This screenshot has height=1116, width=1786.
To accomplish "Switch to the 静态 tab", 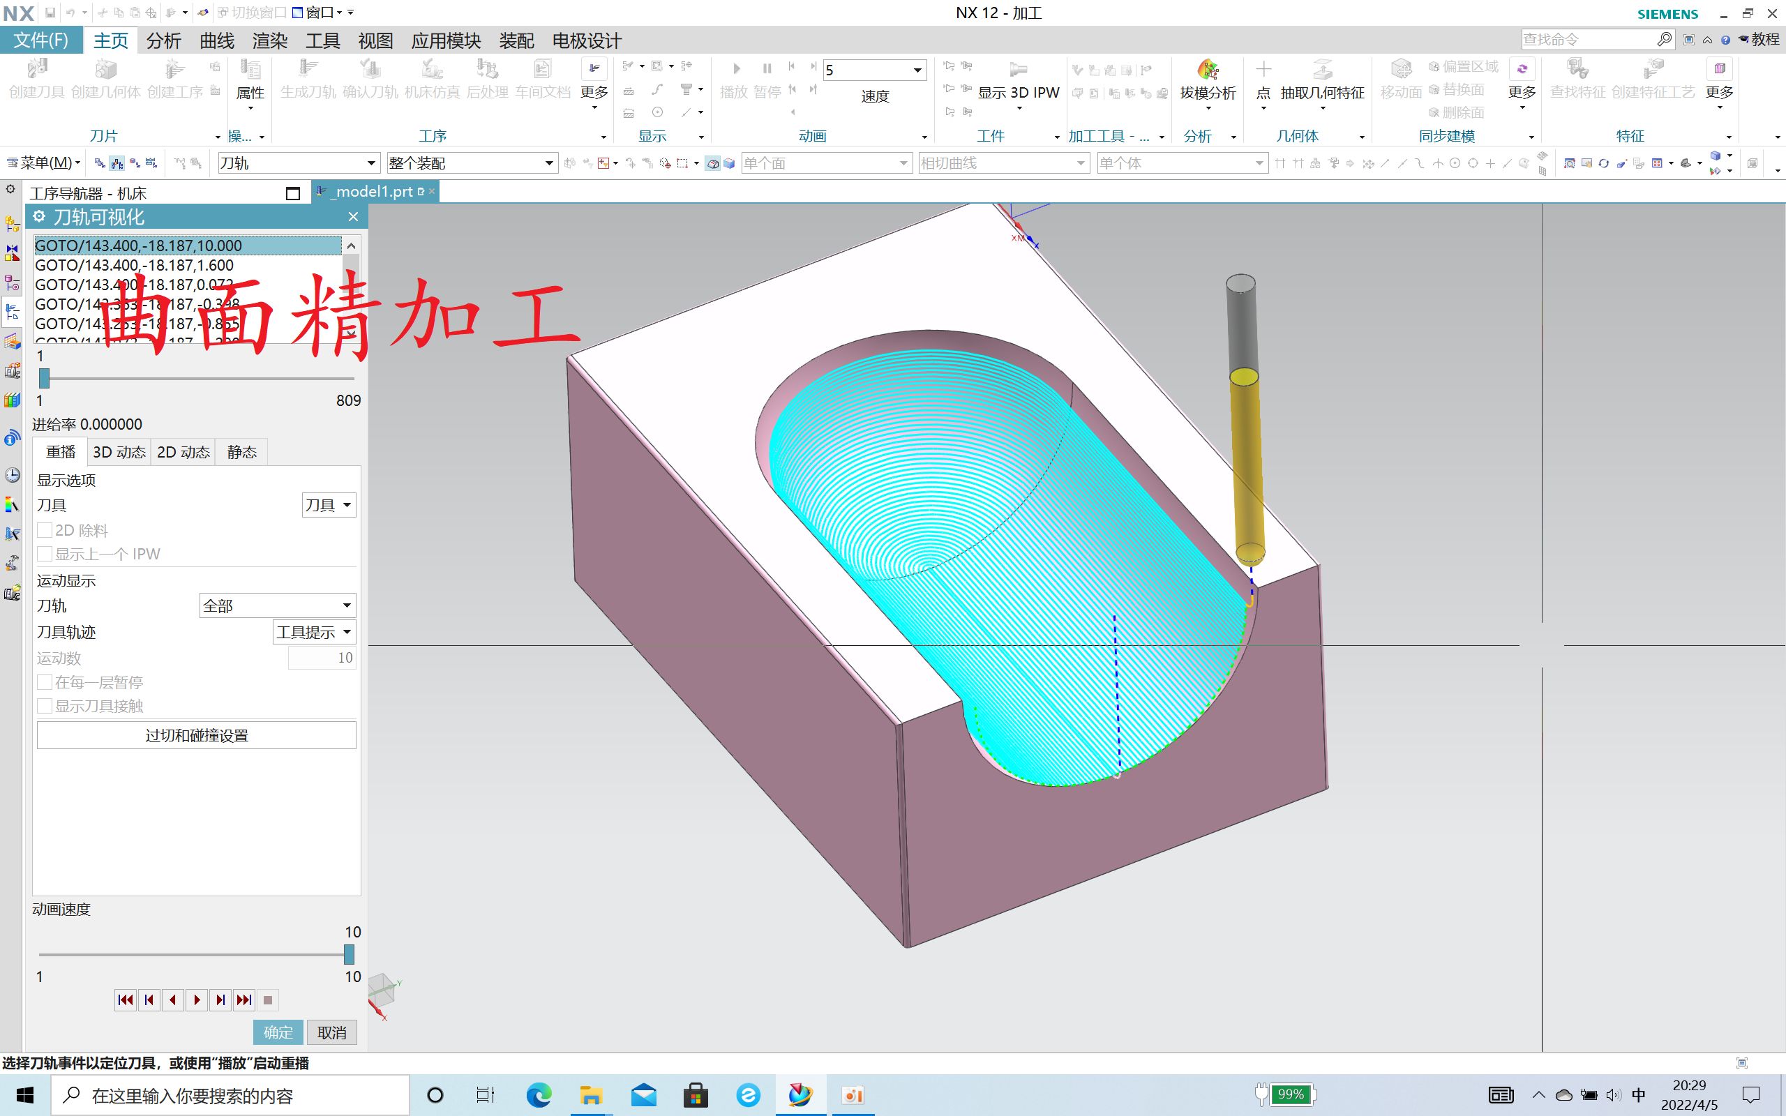I will tap(241, 452).
